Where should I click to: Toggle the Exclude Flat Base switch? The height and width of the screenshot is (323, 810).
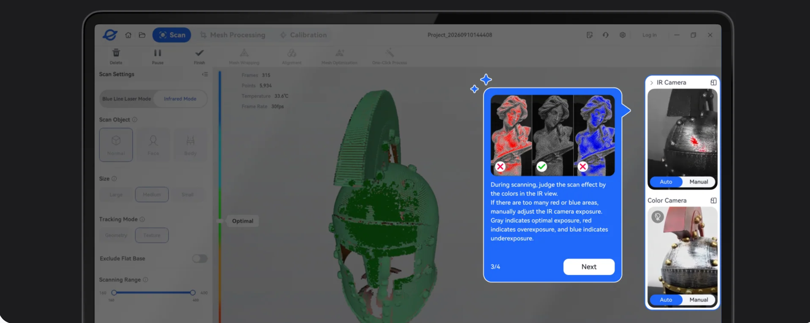tap(200, 258)
